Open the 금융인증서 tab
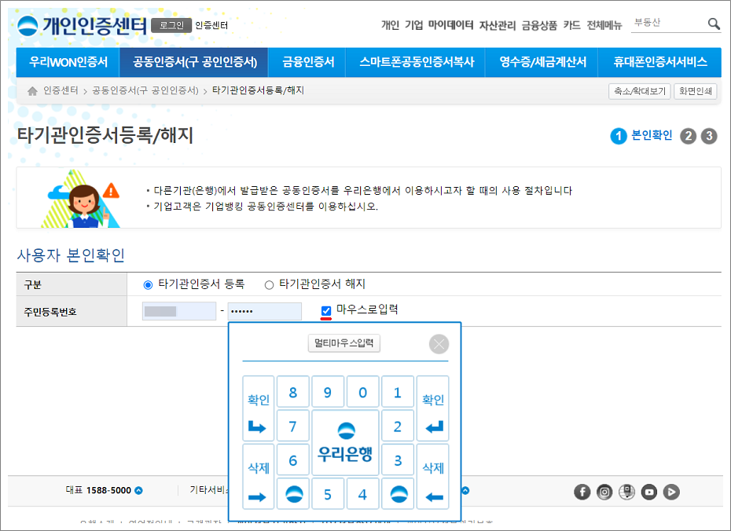Viewport: 731px width, 531px height. tap(307, 62)
